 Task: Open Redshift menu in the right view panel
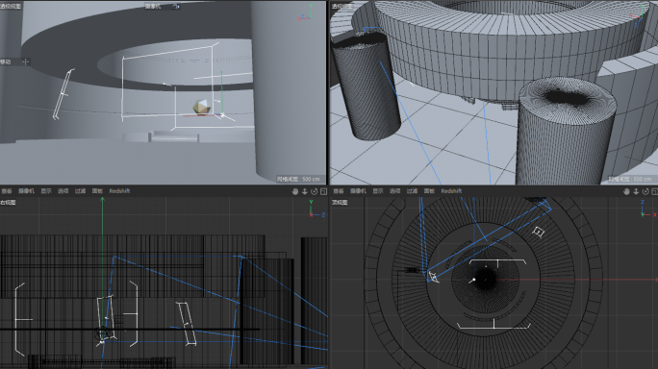pos(119,191)
